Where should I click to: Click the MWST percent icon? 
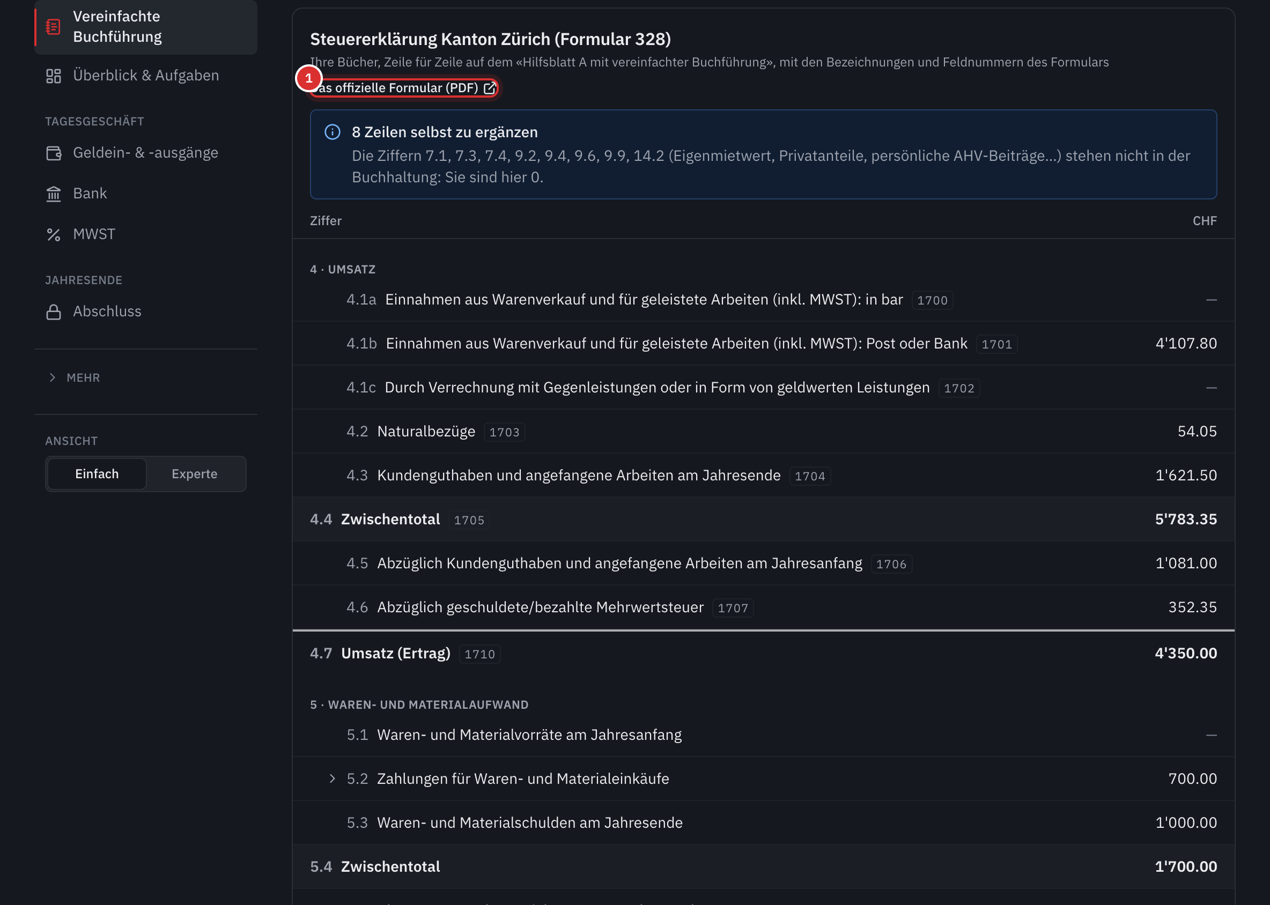click(54, 234)
